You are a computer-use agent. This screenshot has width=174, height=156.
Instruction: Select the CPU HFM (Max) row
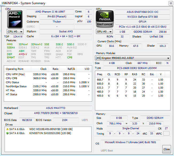pos(48,74)
